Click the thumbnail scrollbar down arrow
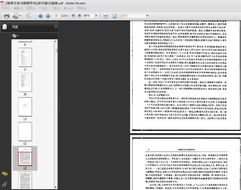Image resolution: width=241 pixels, height=190 pixels. click(56, 187)
